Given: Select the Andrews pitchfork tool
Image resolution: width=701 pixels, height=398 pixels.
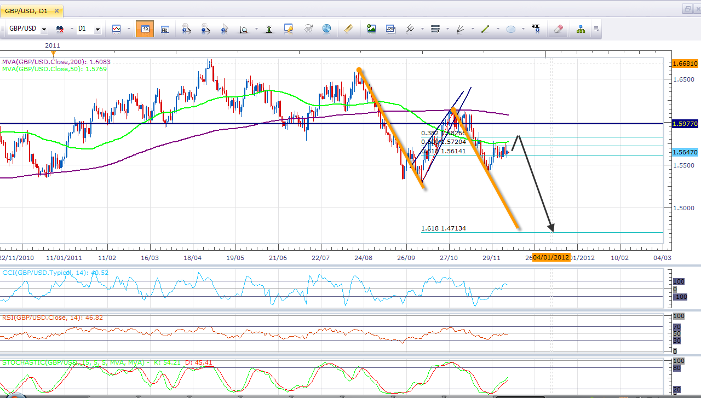Looking at the screenshot, I should coord(410,29).
